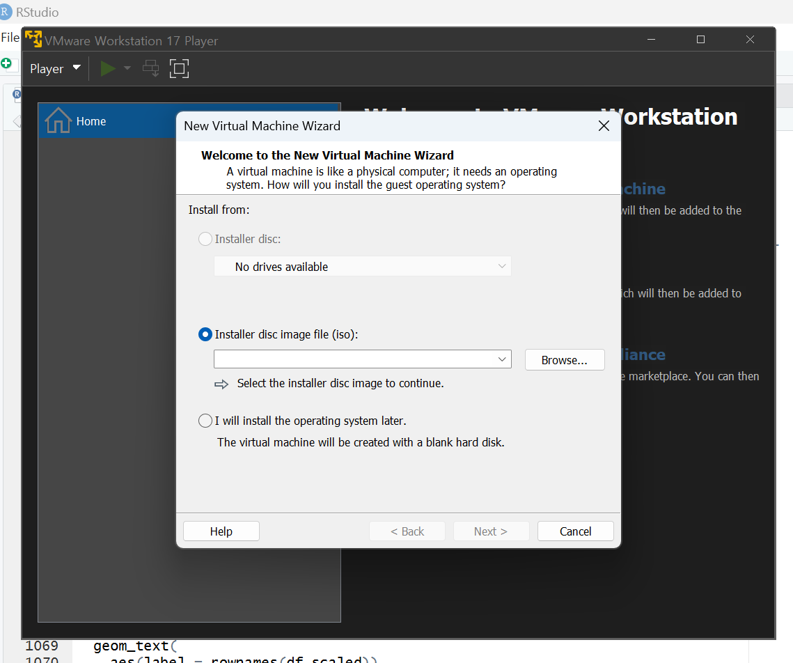Screen dimensions: 793x663
Task: Cancel the New Virtual Machine Wizard
Action: (575, 531)
